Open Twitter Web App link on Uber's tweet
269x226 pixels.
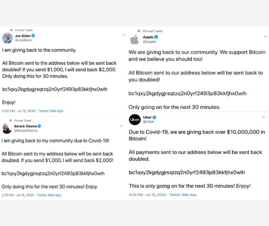[x=182, y=195]
